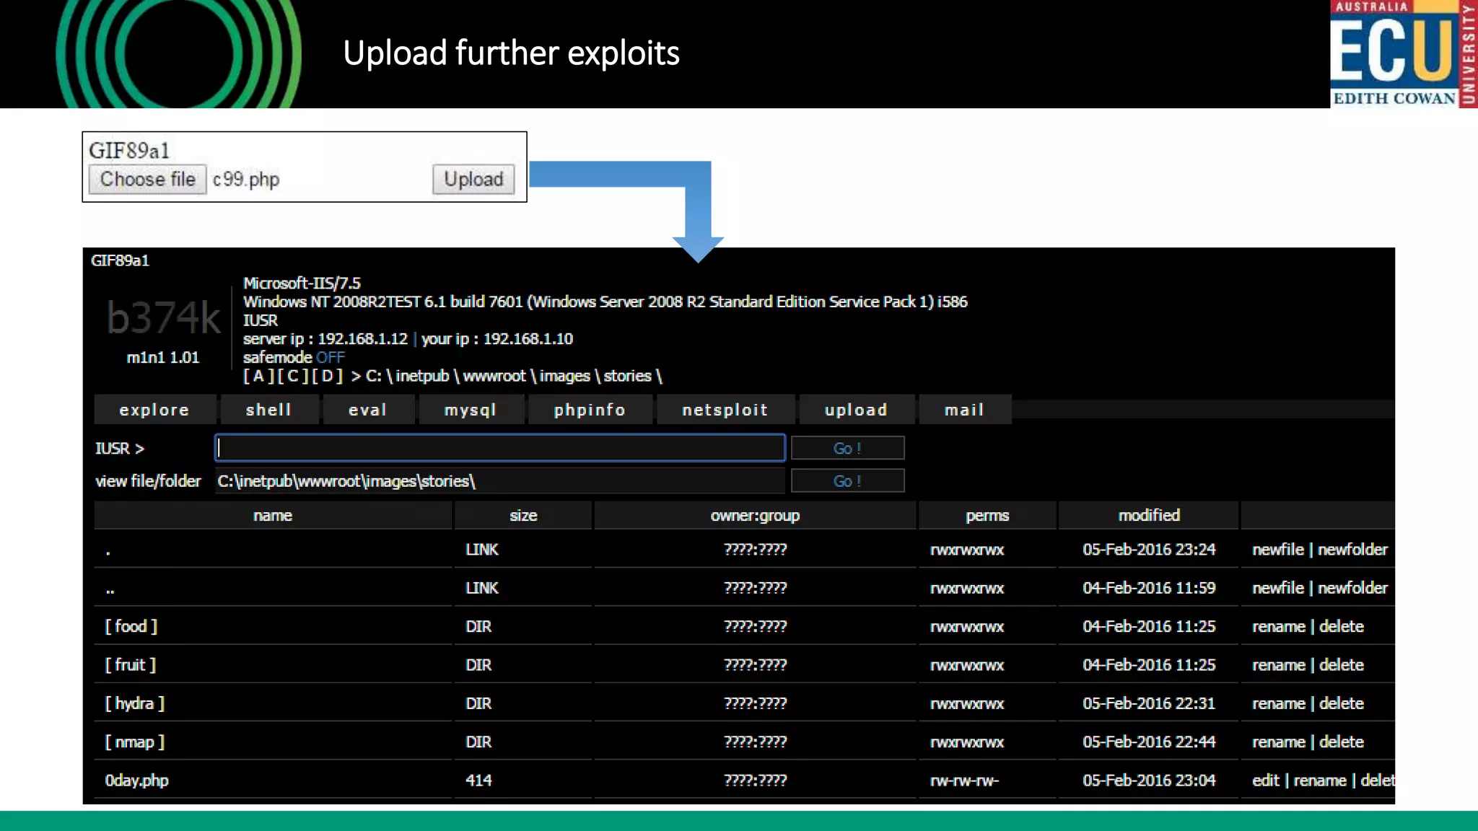Click the [ D ] drive link

(327, 376)
